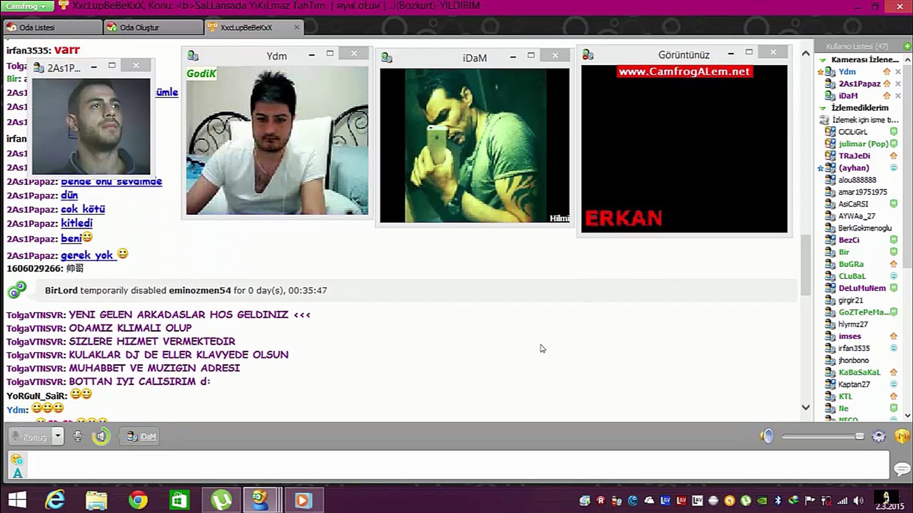
Task: Mute sound via the volume speaker icon
Action: (x=767, y=436)
